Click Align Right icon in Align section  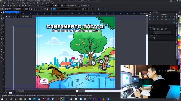(158, 17)
